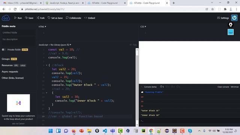Click Clear console
Viewport: 240px width, 135px height.
pos(223,87)
